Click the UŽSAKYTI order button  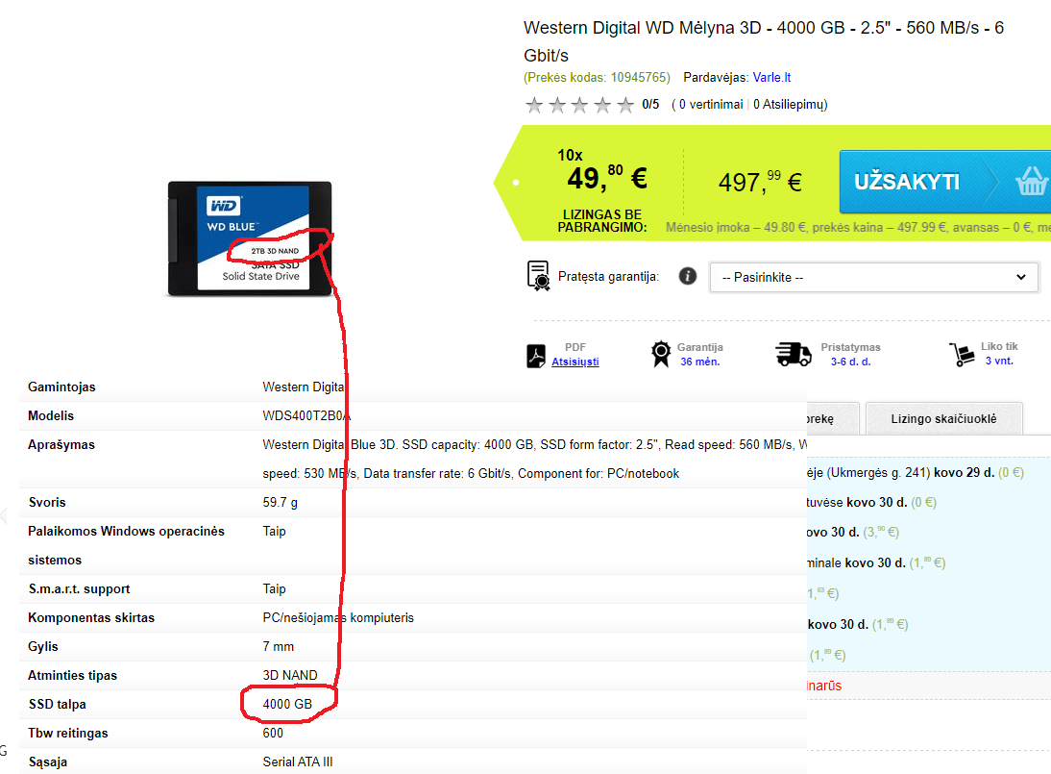(945, 182)
